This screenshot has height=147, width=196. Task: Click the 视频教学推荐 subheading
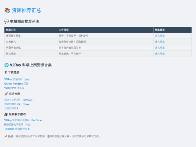(17, 114)
